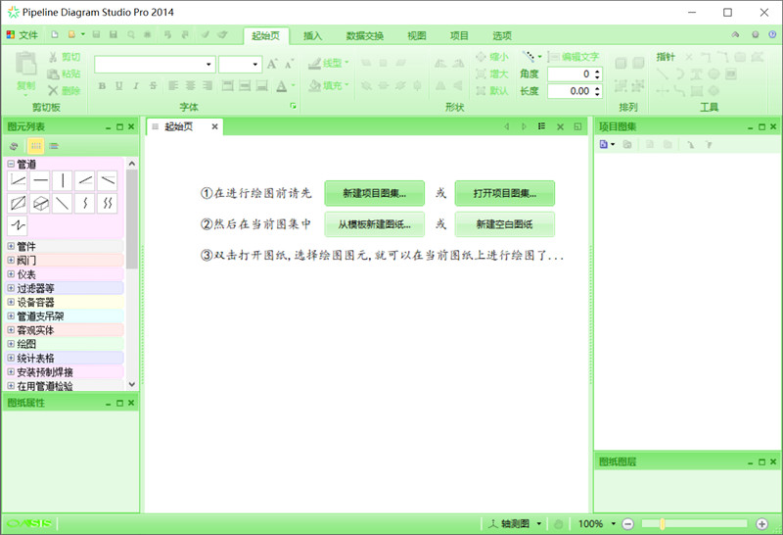Click the 剪切 (cut) button
Image resolution: width=783 pixels, height=535 pixels.
(x=65, y=57)
